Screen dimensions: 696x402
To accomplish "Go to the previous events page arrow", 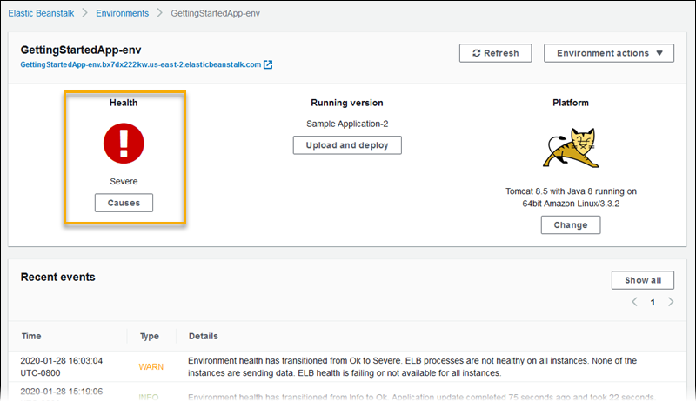I will click(x=634, y=302).
